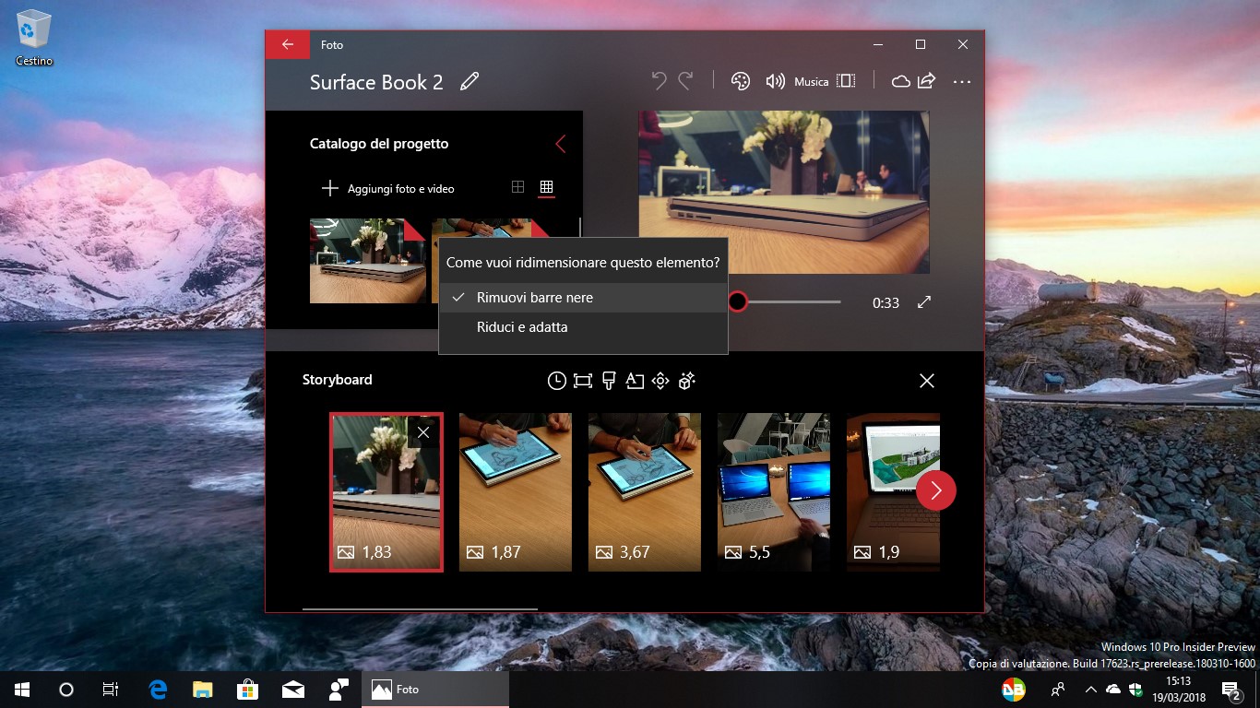1260x708 pixels.
Task: Click the preview seek bar track
Action: [x=793, y=301]
